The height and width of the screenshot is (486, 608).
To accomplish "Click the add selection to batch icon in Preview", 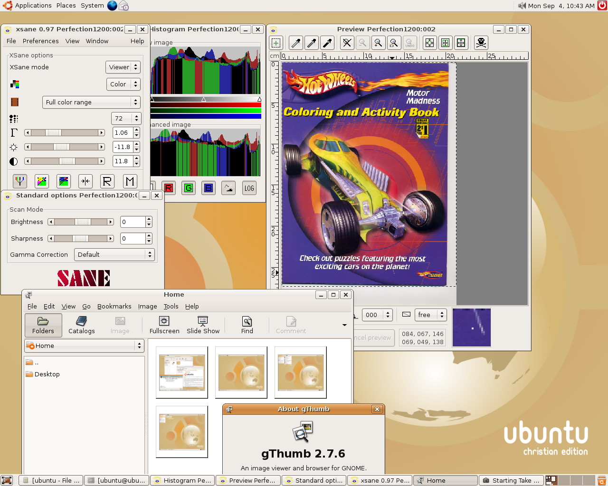I will click(x=276, y=43).
